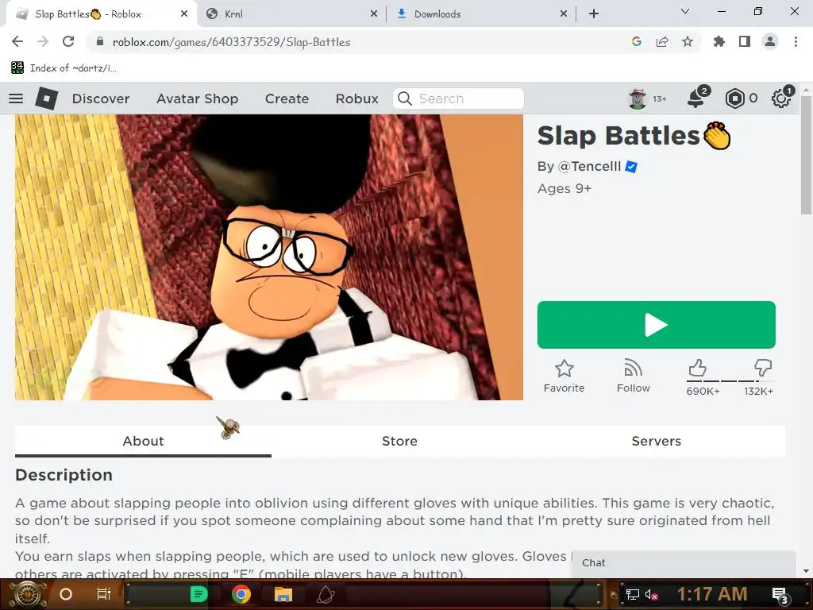Click the share page icon in address bar
813x610 pixels.
click(662, 41)
